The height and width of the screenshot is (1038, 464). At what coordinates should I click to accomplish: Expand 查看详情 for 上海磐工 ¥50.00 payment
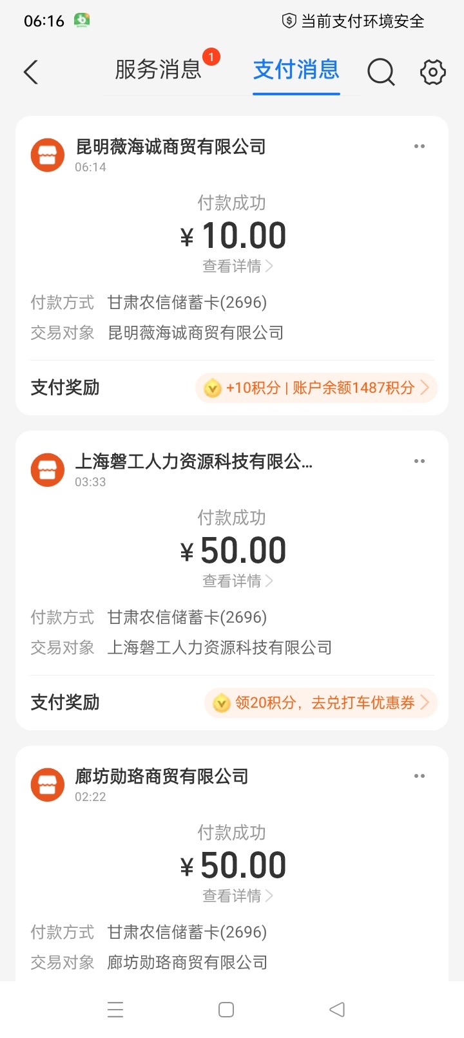tap(237, 581)
